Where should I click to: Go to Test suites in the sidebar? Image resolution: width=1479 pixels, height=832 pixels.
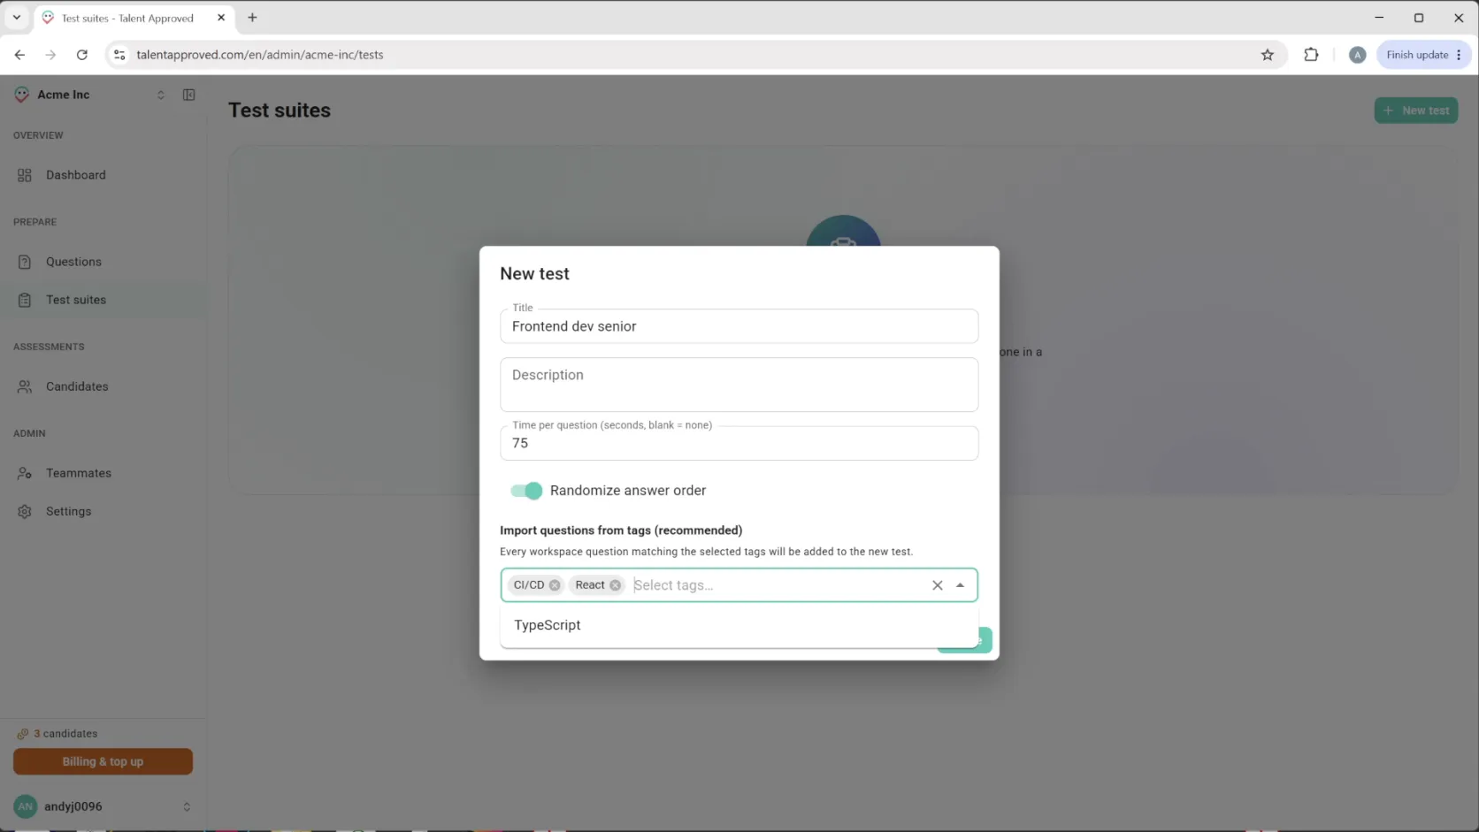point(103,300)
